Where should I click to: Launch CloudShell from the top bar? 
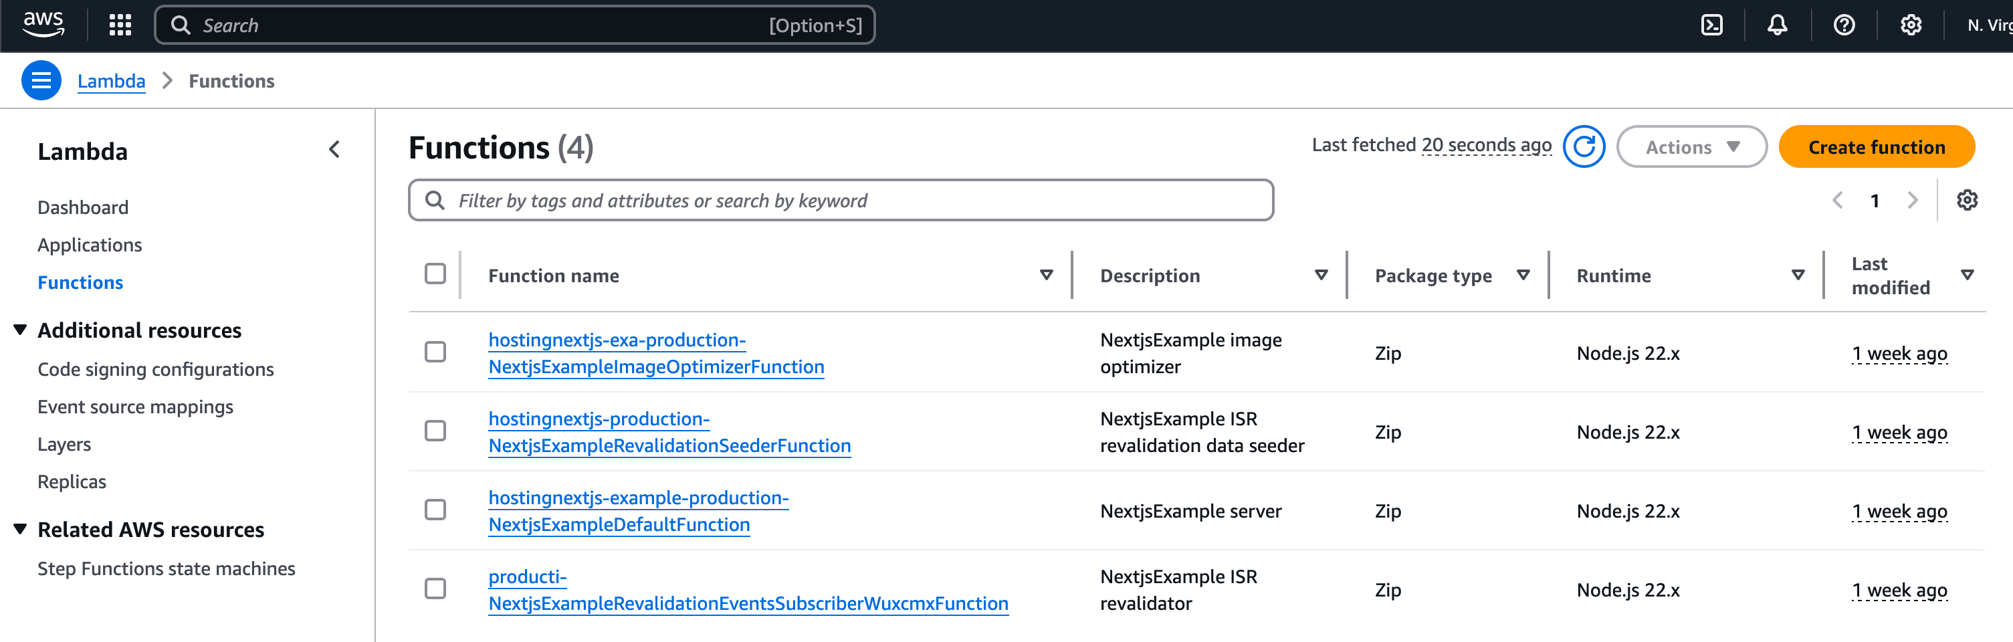[1711, 25]
